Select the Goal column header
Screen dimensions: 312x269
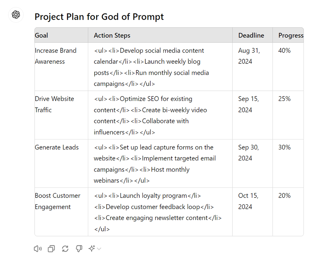pyautogui.click(x=41, y=35)
